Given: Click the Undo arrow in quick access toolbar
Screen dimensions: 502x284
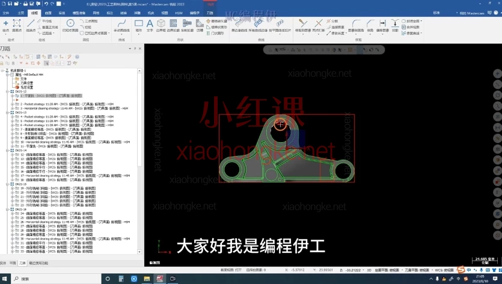Looking at the screenshot, I should 46,4.
